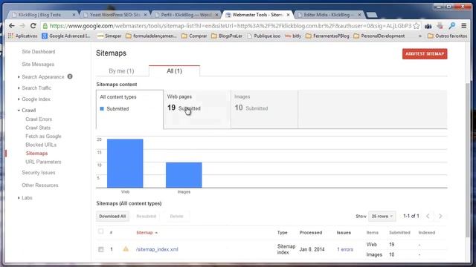Switch to Yoast WordPress SEO browser tab

click(x=115, y=15)
